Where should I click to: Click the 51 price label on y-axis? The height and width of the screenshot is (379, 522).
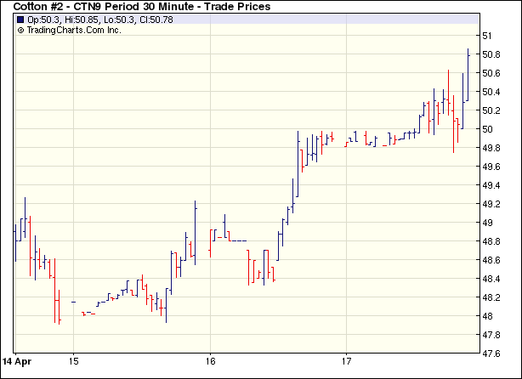pos(487,36)
